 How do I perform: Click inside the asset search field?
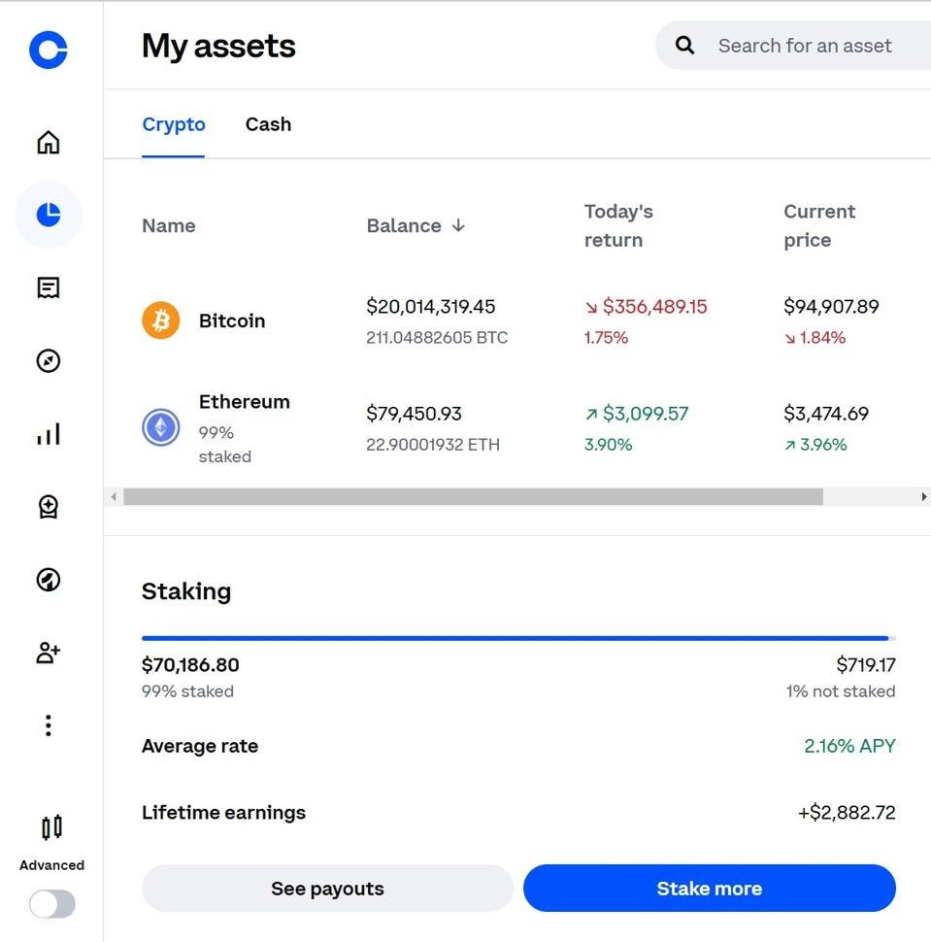tap(806, 45)
